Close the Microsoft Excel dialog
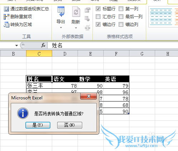 pos(89,96)
